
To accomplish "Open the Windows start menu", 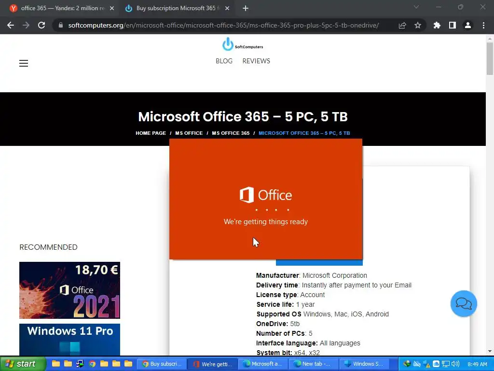I will point(23,364).
